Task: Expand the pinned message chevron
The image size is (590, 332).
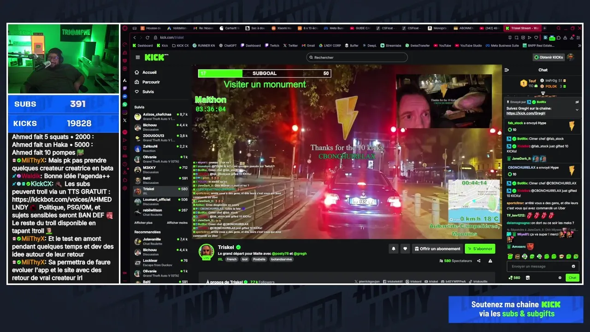Action: (577, 110)
